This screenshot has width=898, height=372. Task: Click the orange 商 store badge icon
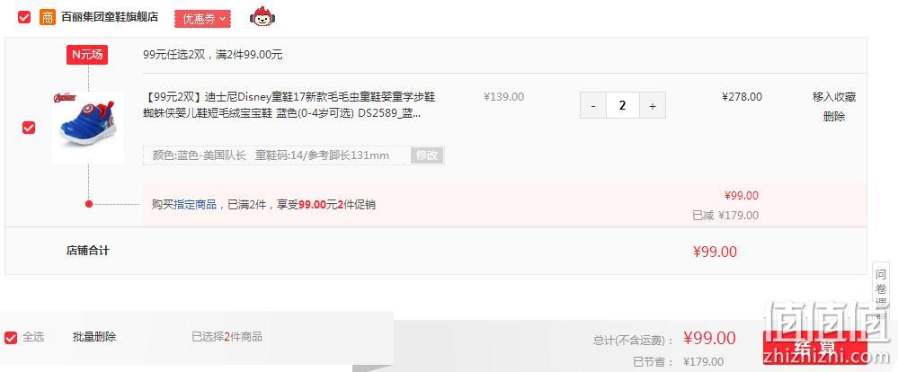(x=48, y=17)
